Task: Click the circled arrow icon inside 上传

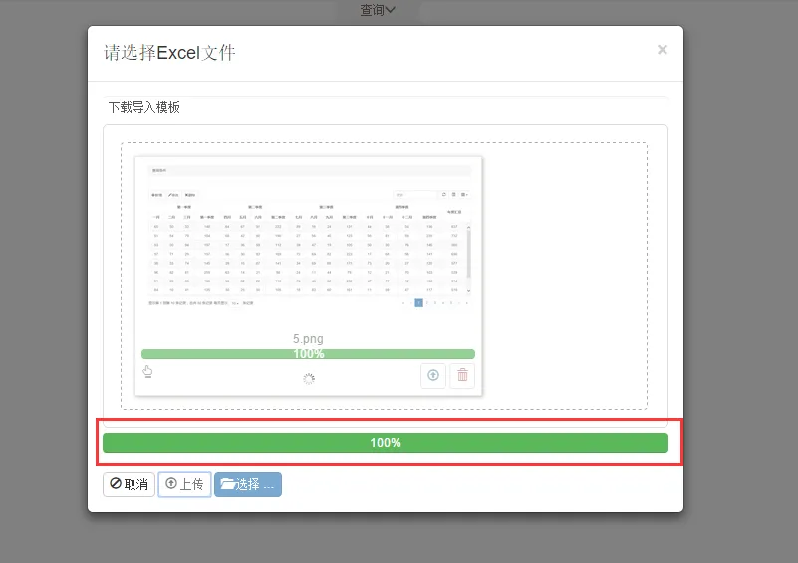Action: (x=171, y=483)
